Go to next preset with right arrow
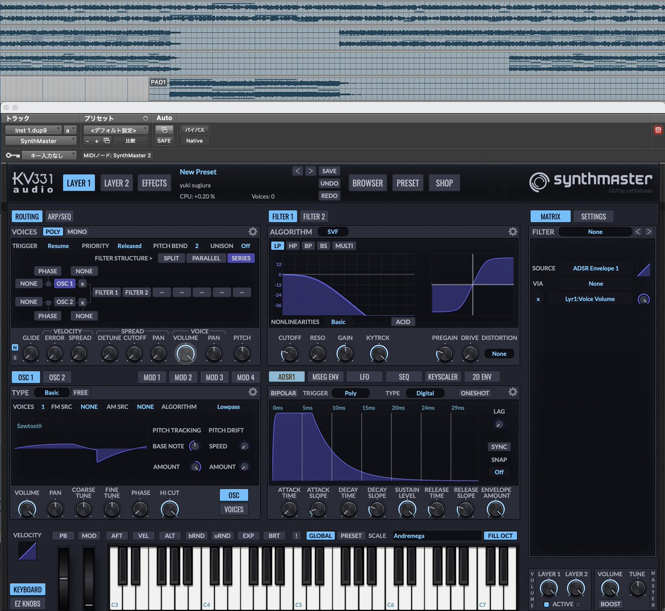This screenshot has height=611, width=665. (310, 171)
